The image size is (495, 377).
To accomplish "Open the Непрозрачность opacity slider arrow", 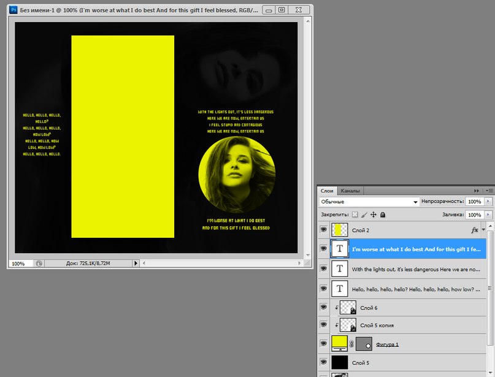I will point(488,201).
